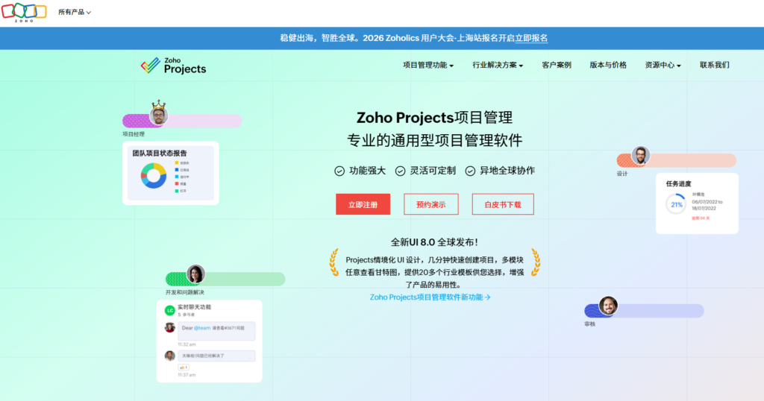Viewport: 764px width, 401px height.
Task: Click the purple 项目经理 progress bar
Action: (x=182, y=121)
